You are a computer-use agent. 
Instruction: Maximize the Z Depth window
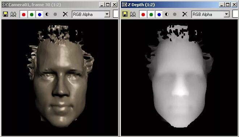coord(227,5)
